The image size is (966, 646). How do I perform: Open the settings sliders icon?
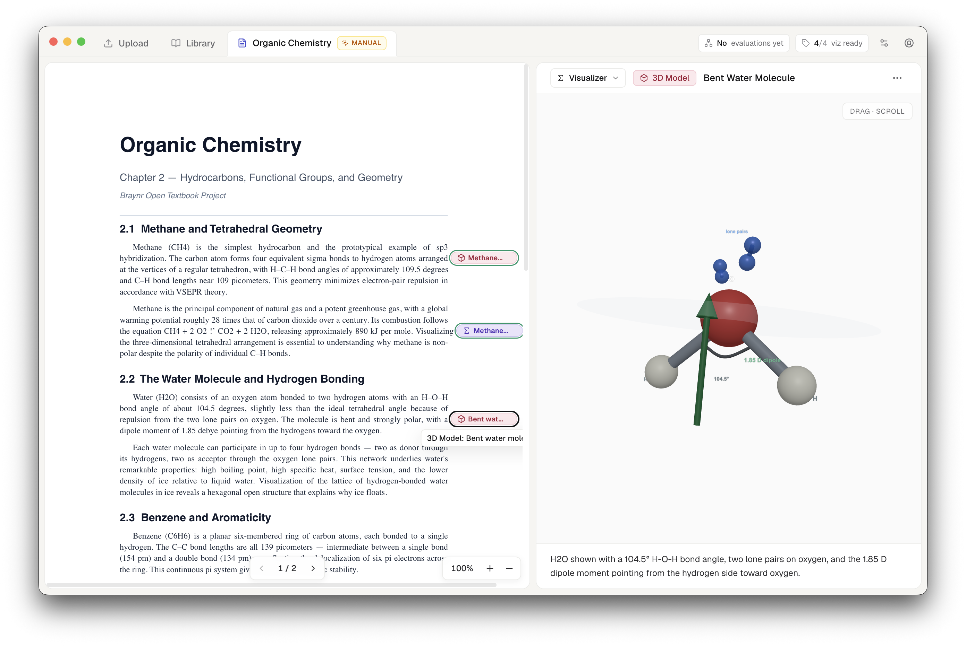pyautogui.click(x=884, y=43)
